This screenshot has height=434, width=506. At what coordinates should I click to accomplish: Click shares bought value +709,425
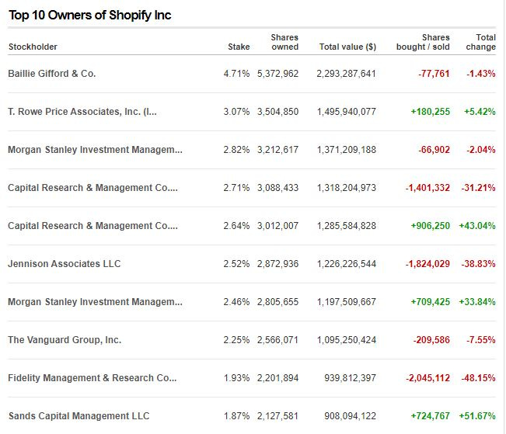pyautogui.click(x=430, y=302)
